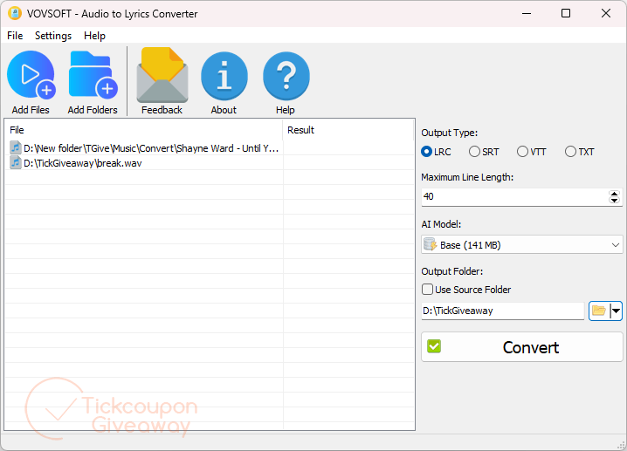Close the VOVSOFT window
Screen dimensions: 627x451
pyautogui.click(x=606, y=13)
